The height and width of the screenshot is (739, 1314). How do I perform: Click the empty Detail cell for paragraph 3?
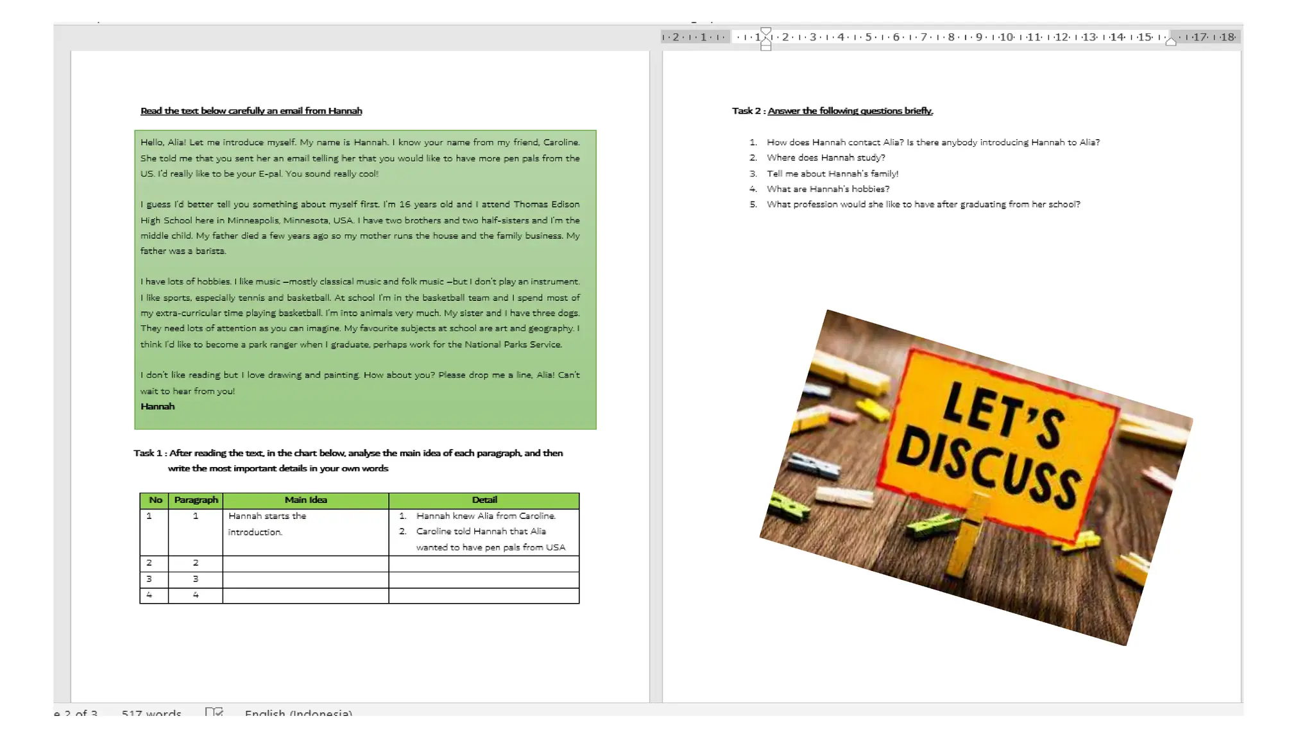(x=484, y=579)
